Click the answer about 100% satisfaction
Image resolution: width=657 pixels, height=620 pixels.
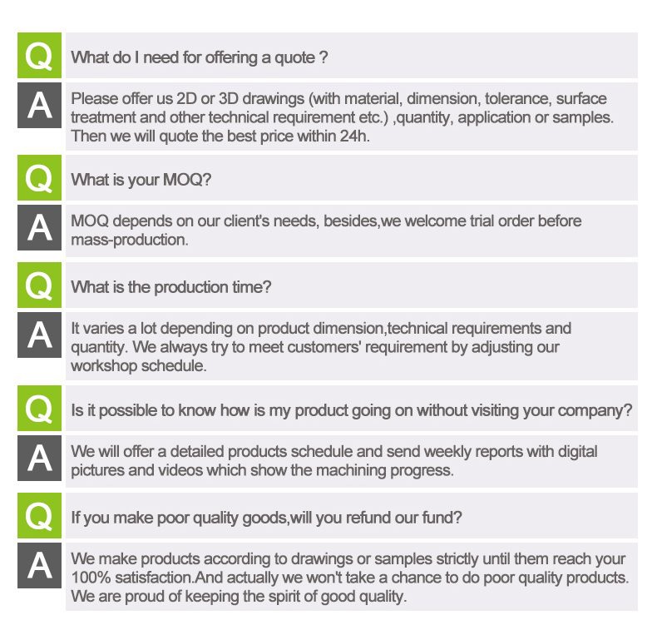pos(349,578)
